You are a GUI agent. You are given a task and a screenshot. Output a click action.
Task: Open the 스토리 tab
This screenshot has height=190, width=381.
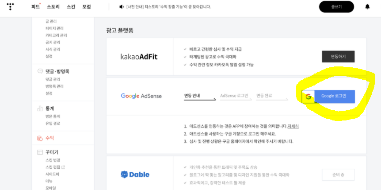(53, 7)
